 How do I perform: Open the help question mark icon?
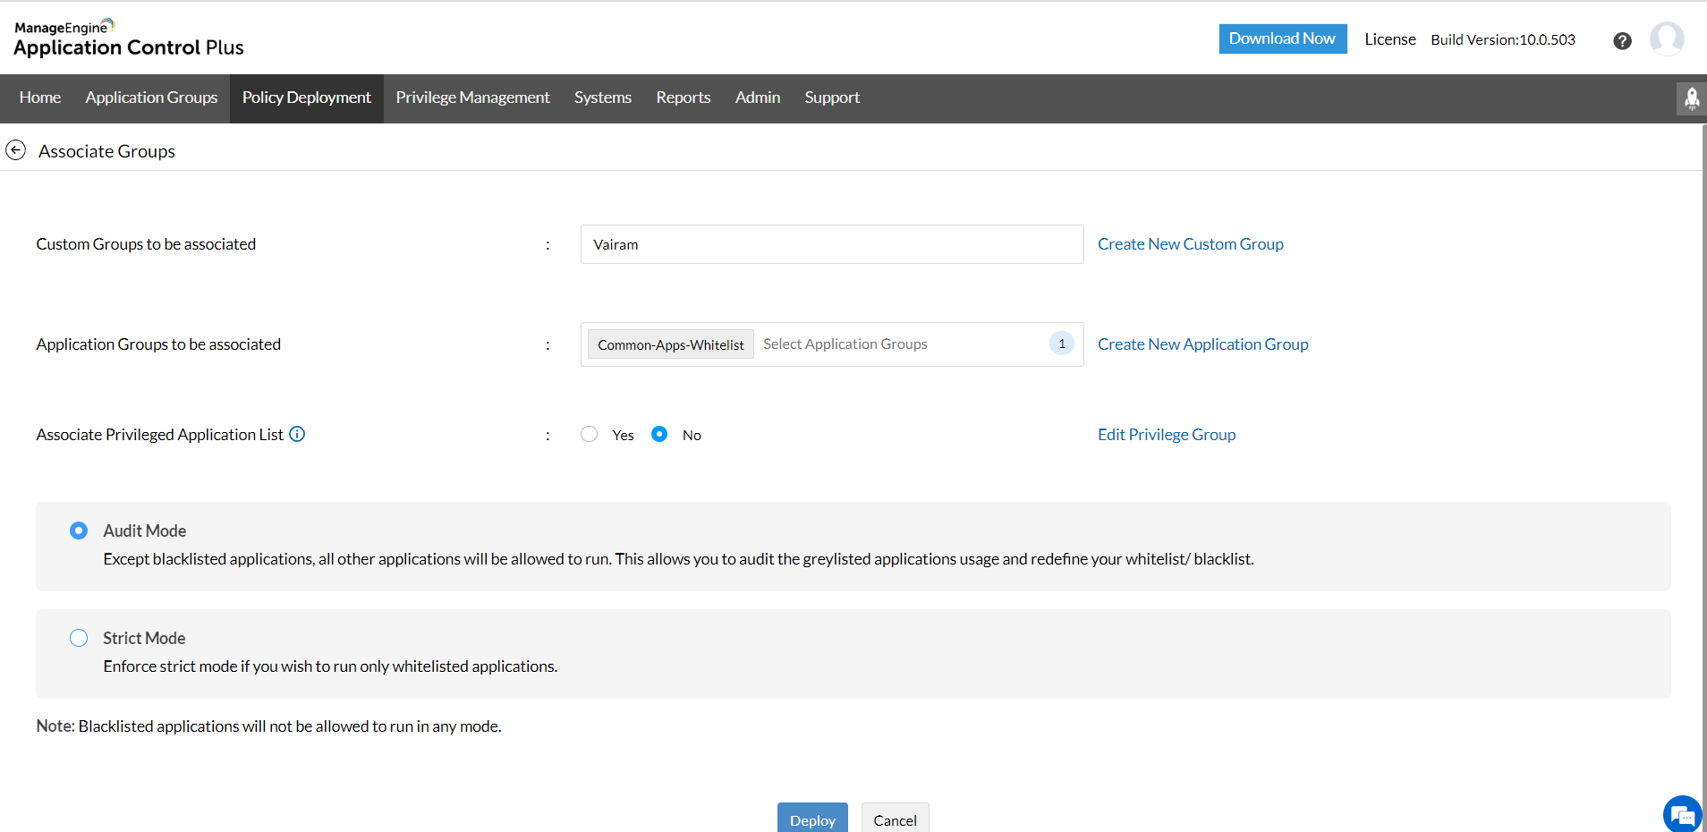coord(1622,40)
